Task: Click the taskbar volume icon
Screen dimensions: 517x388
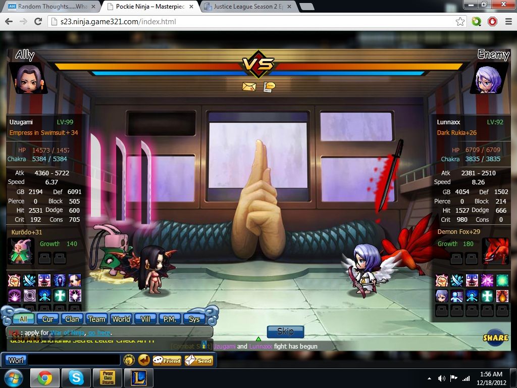Action: [x=441, y=378]
